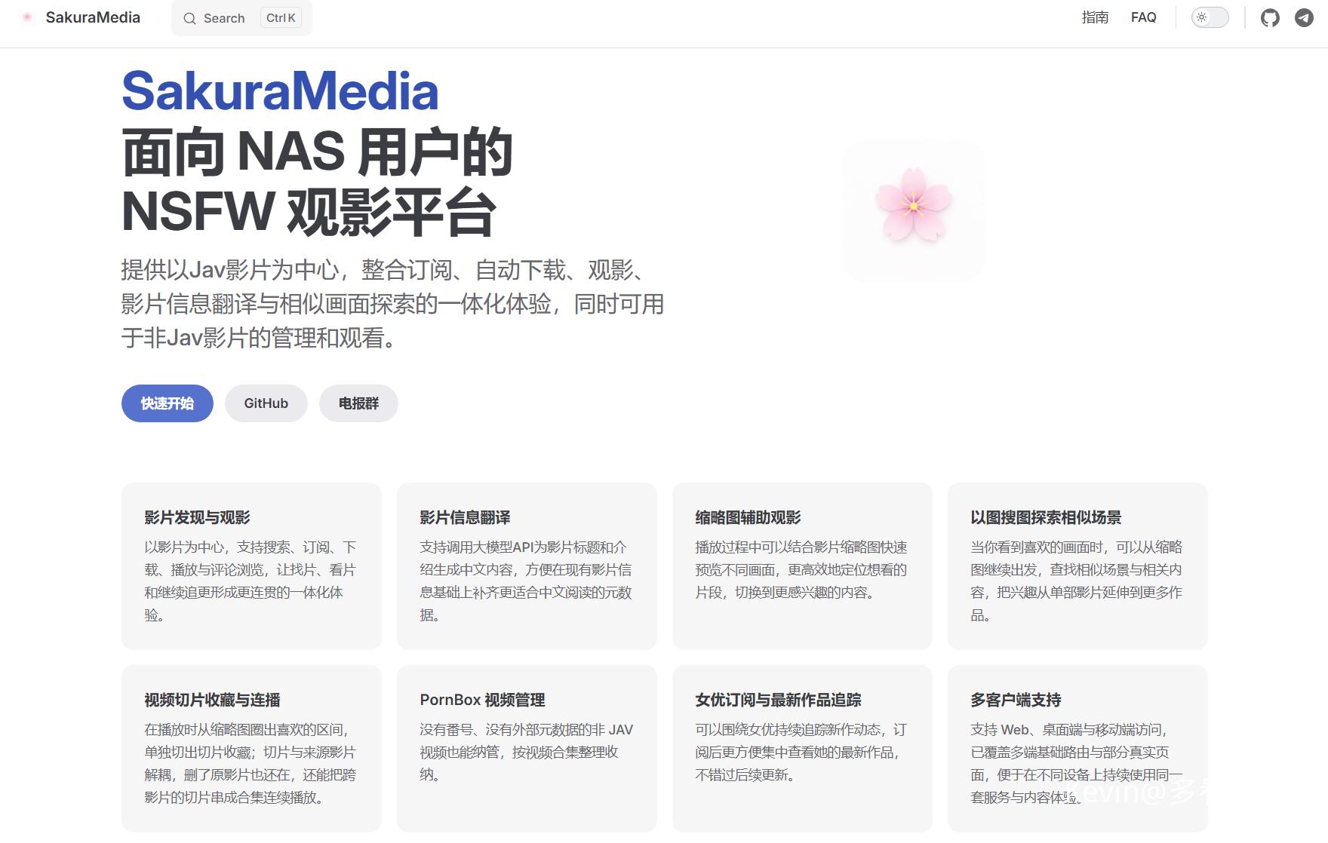The image size is (1328, 843).
Task: Click the GitHub button under the intro
Action: pyautogui.click(x=266, y=403)
